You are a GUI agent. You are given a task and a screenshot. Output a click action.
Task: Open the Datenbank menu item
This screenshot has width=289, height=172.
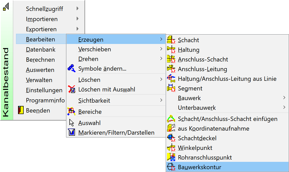[x=41, y=50]
